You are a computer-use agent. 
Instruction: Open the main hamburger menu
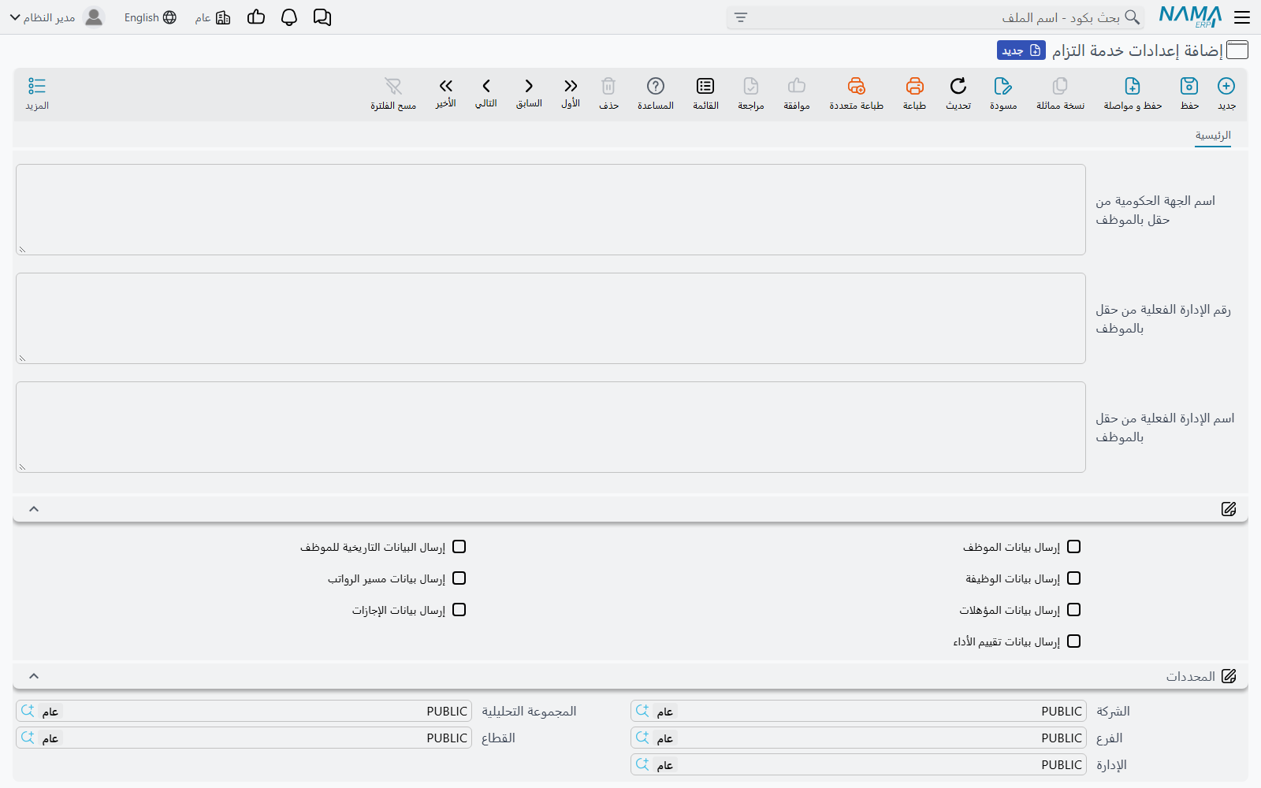point(1242,17)
